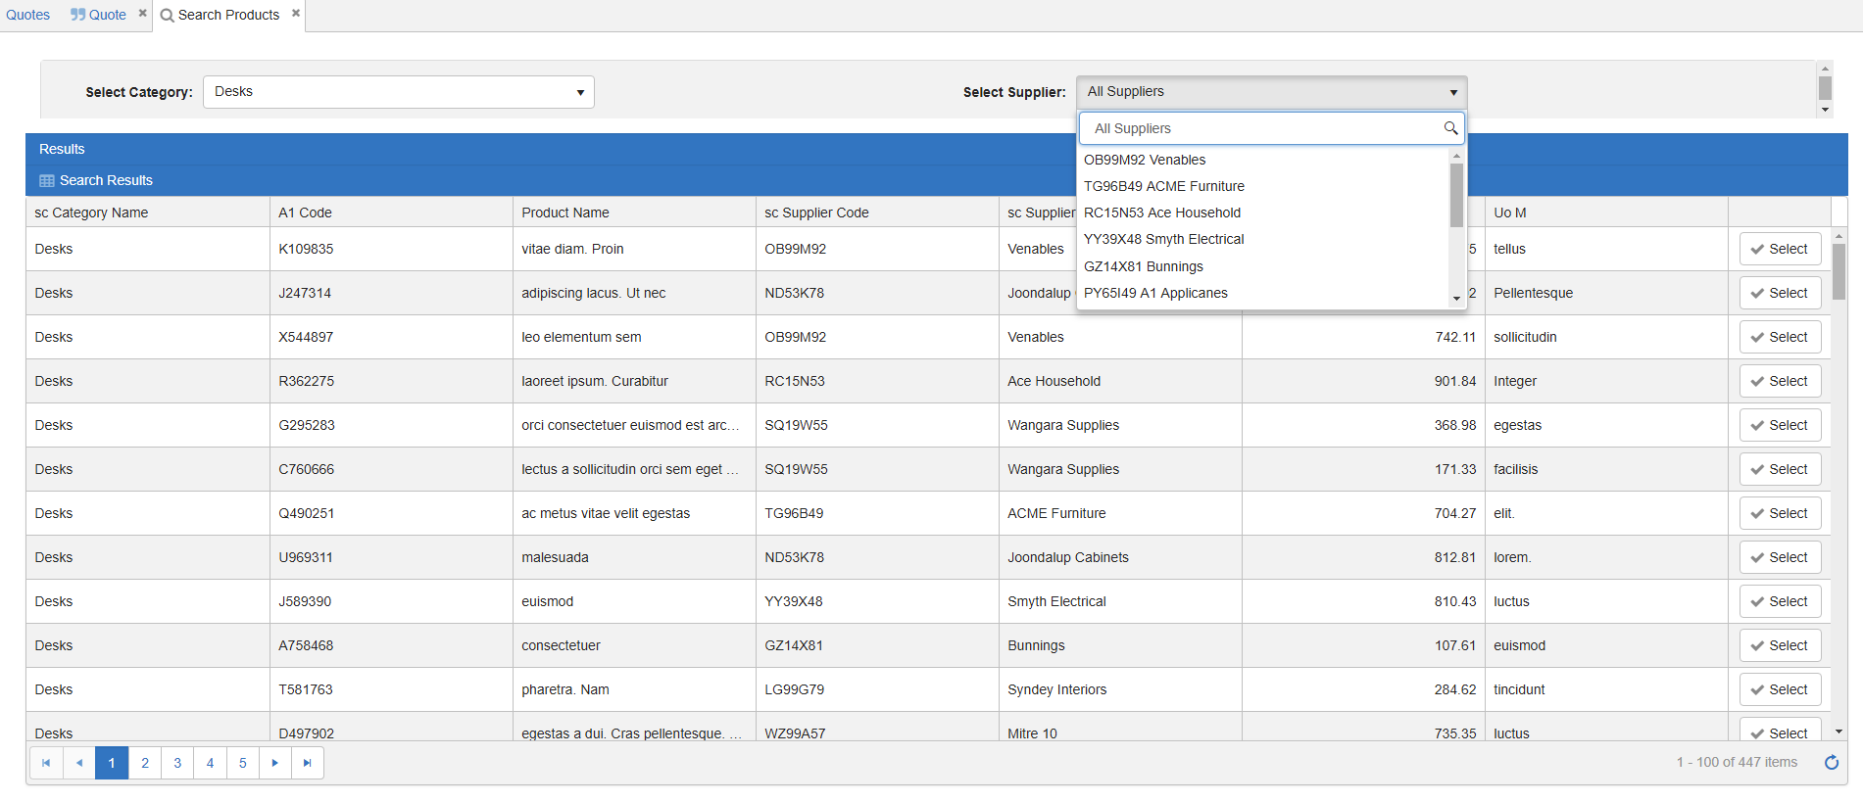Go to previous page of results
1863x803 pixels.
click(79, 763)
